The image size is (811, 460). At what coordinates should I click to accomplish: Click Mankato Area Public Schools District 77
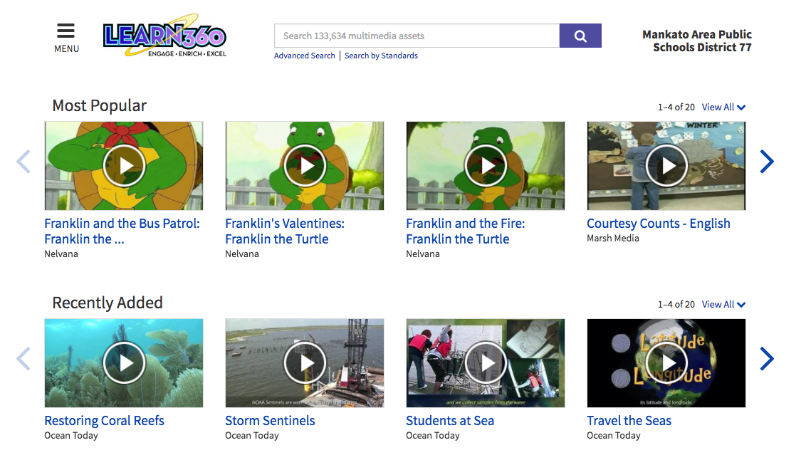pos(696,41)
